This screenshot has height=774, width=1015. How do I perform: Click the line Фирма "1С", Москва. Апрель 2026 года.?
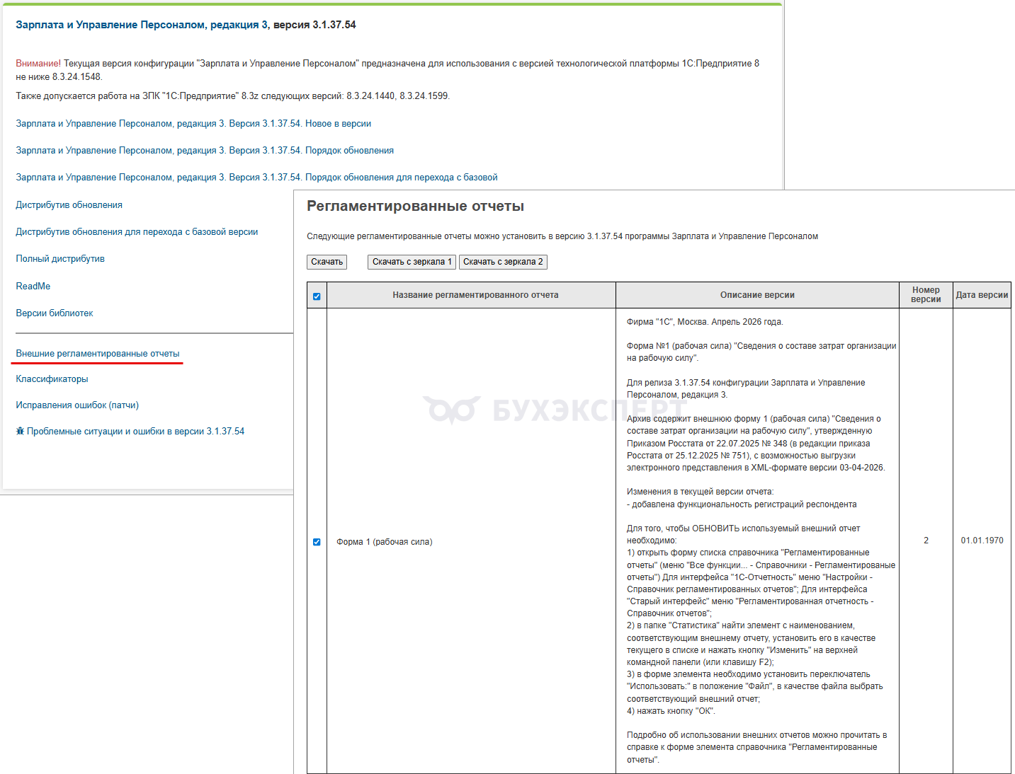[705, 322]
